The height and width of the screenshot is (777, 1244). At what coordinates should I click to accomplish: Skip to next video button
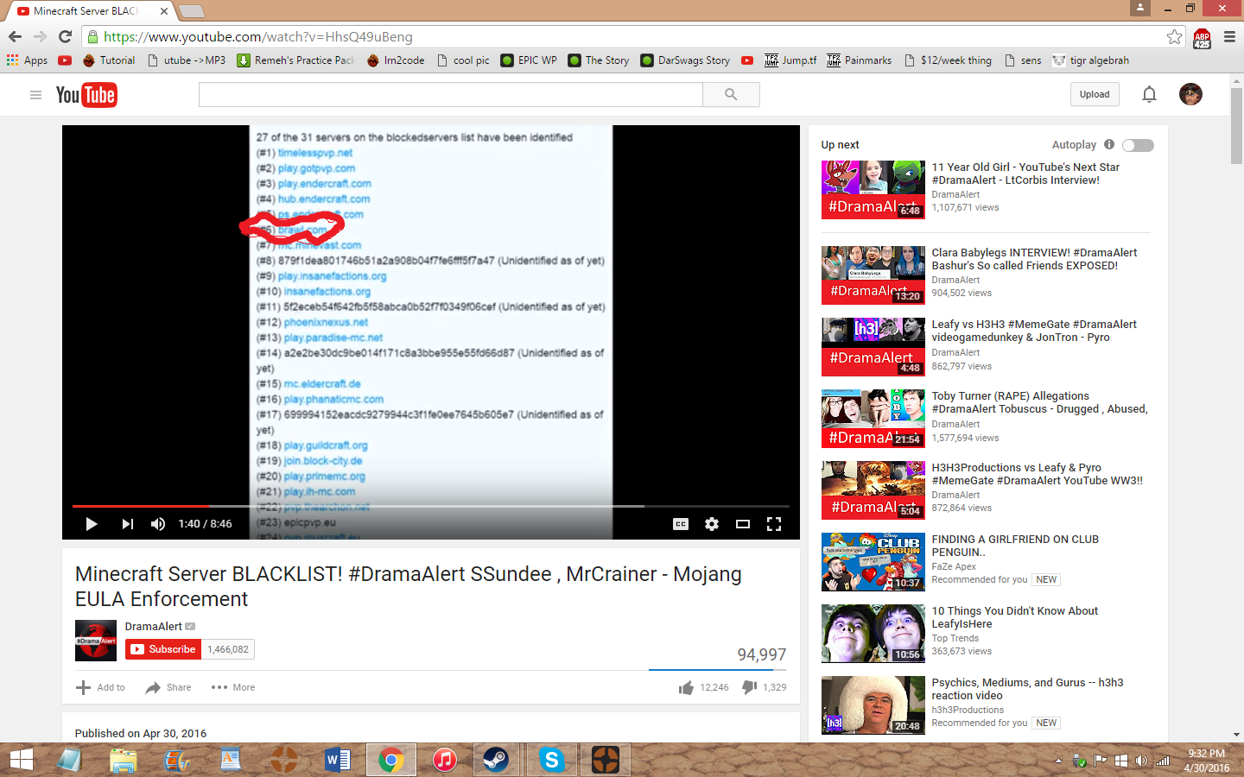[x=128, y=524]
